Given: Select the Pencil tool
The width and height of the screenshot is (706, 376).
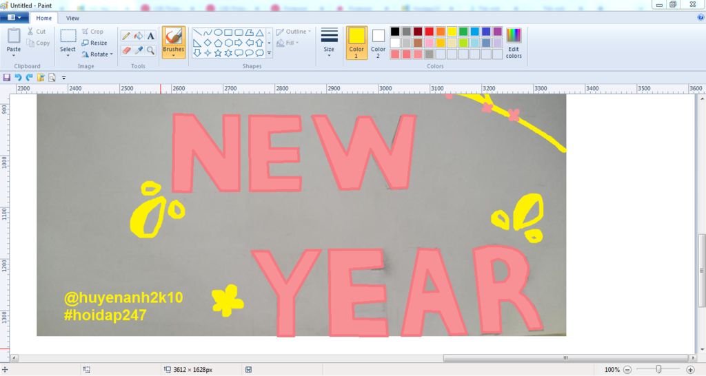Looking at the screenshot, I should tap(126, 36).
